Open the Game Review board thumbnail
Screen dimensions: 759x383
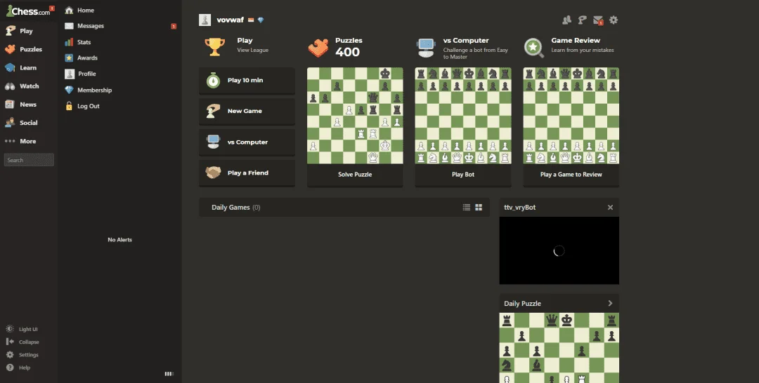(x=571, y=116)
